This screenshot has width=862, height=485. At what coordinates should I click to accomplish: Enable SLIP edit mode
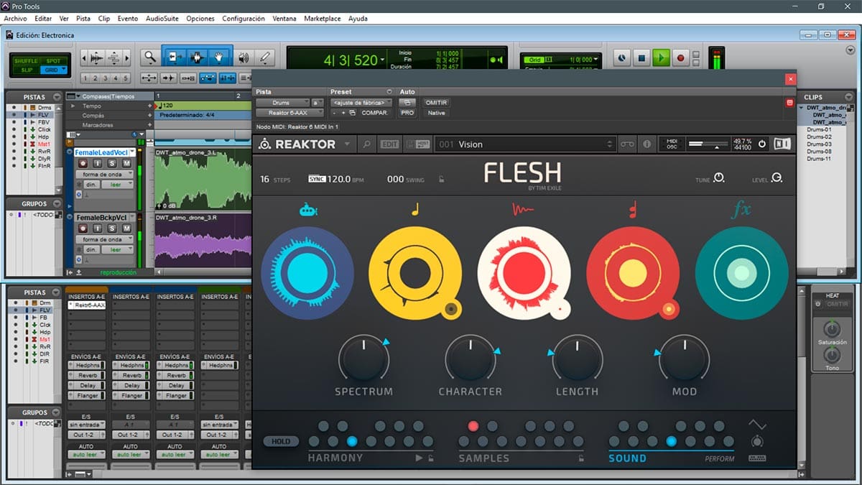pos(26,70)
